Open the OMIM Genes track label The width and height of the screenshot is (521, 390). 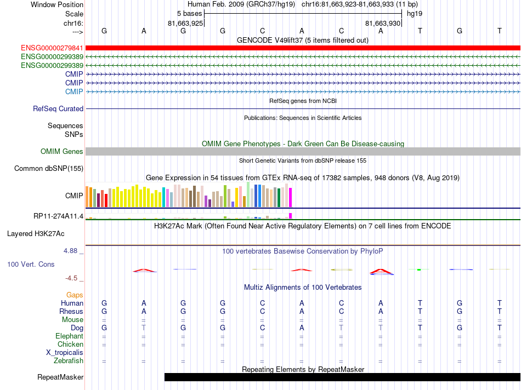click(62, 151)
